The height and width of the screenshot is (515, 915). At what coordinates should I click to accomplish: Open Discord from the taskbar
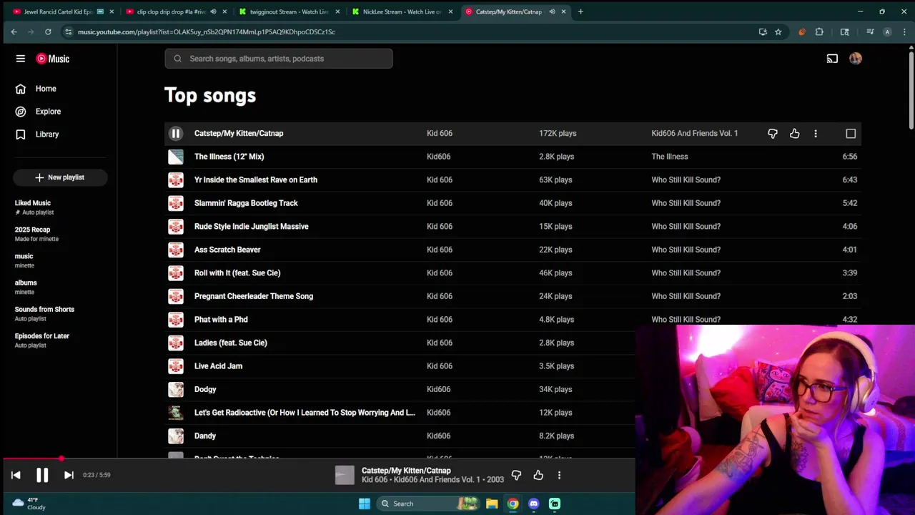(533, 504)
